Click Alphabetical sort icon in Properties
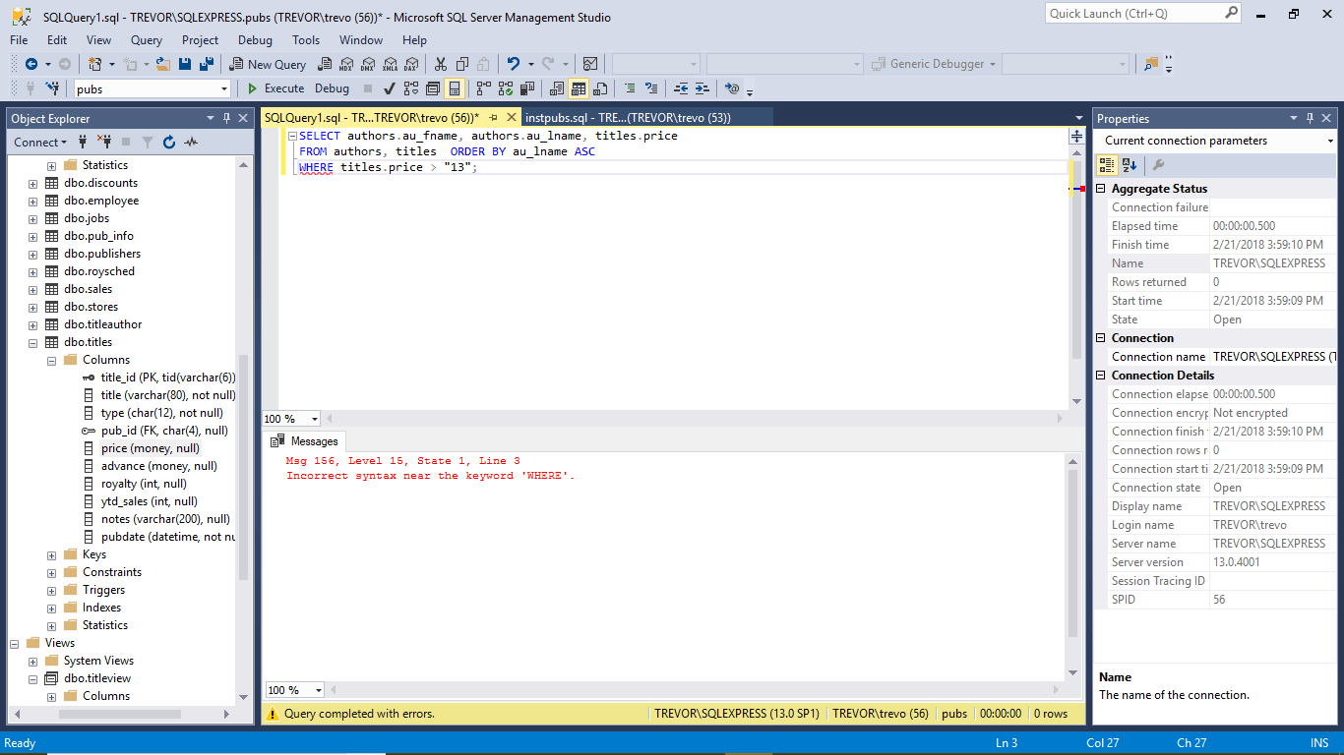This screenshot has width=1344, height=755. click(1130, 165)
